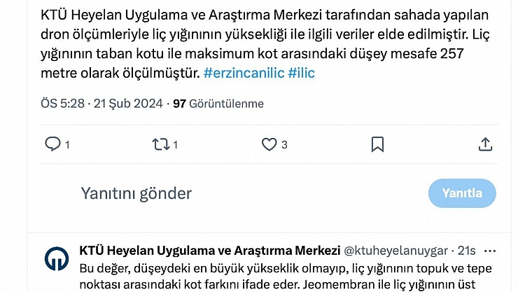This screenshot has width=518, height=292.
Task: Click the retweet count number 1
Action: click(175, 145)
